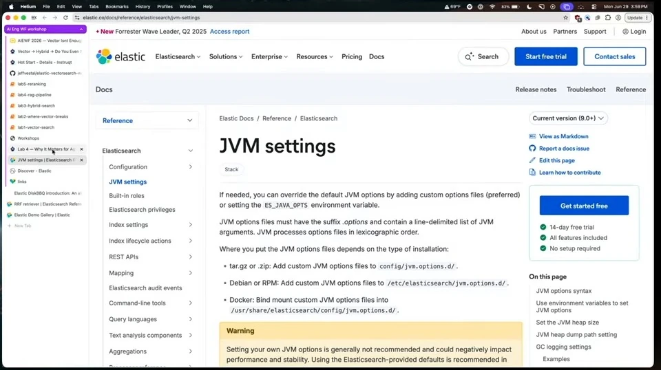Select Elasticsearch audit events in sidebar

[145, 288]
